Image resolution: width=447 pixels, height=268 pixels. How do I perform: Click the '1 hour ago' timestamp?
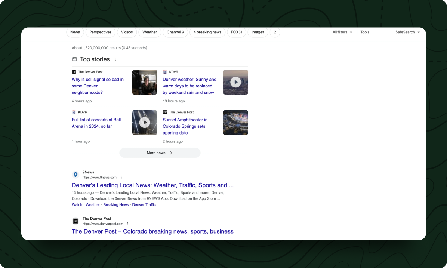point(81,141)
